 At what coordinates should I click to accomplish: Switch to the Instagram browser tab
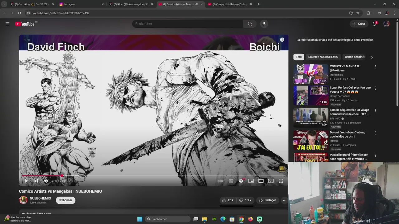82,4
